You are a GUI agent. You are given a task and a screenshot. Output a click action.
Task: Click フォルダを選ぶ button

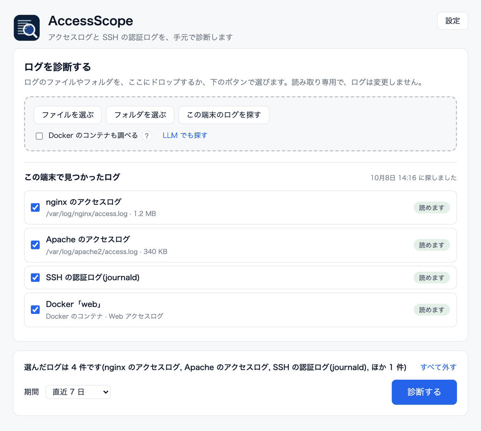[140, 115]
